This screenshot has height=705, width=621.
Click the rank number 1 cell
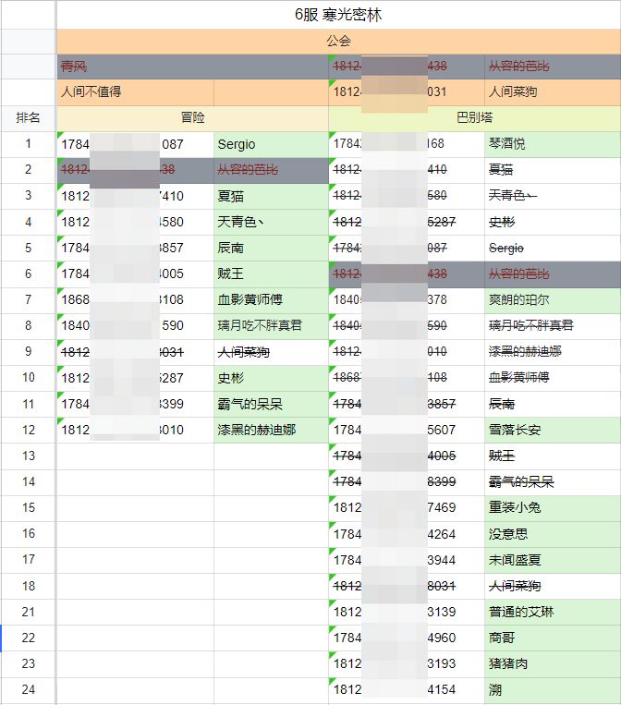click(28, 144)
